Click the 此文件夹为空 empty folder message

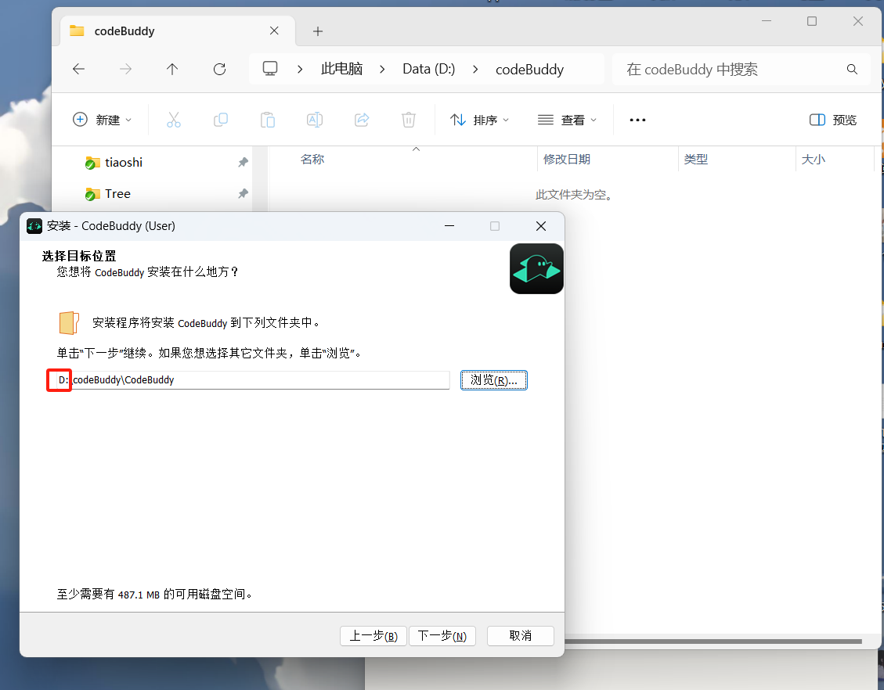pos(573,195)
